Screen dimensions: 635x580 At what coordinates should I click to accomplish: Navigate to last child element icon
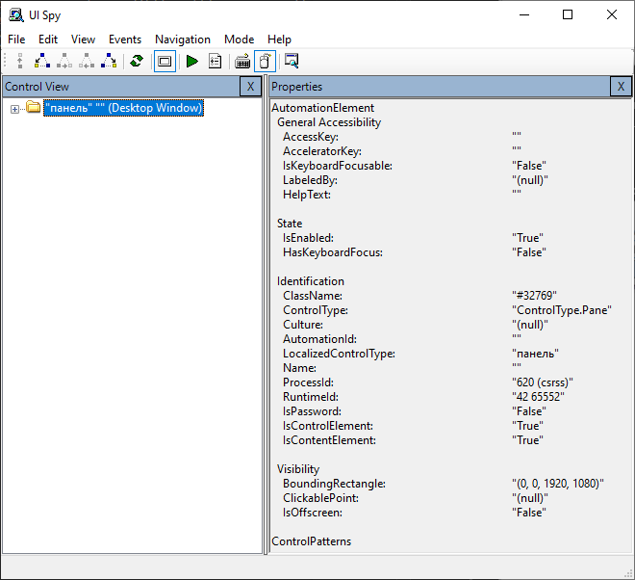pyautogui.click(x=109, y=61)
